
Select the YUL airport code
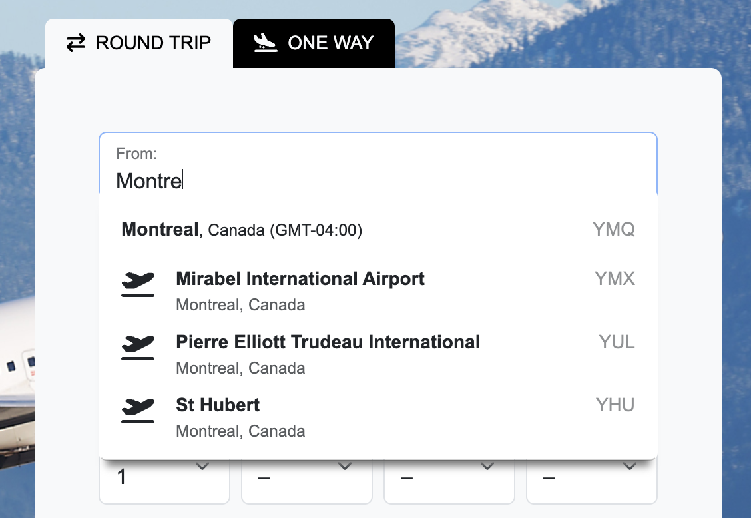point(615,342)
